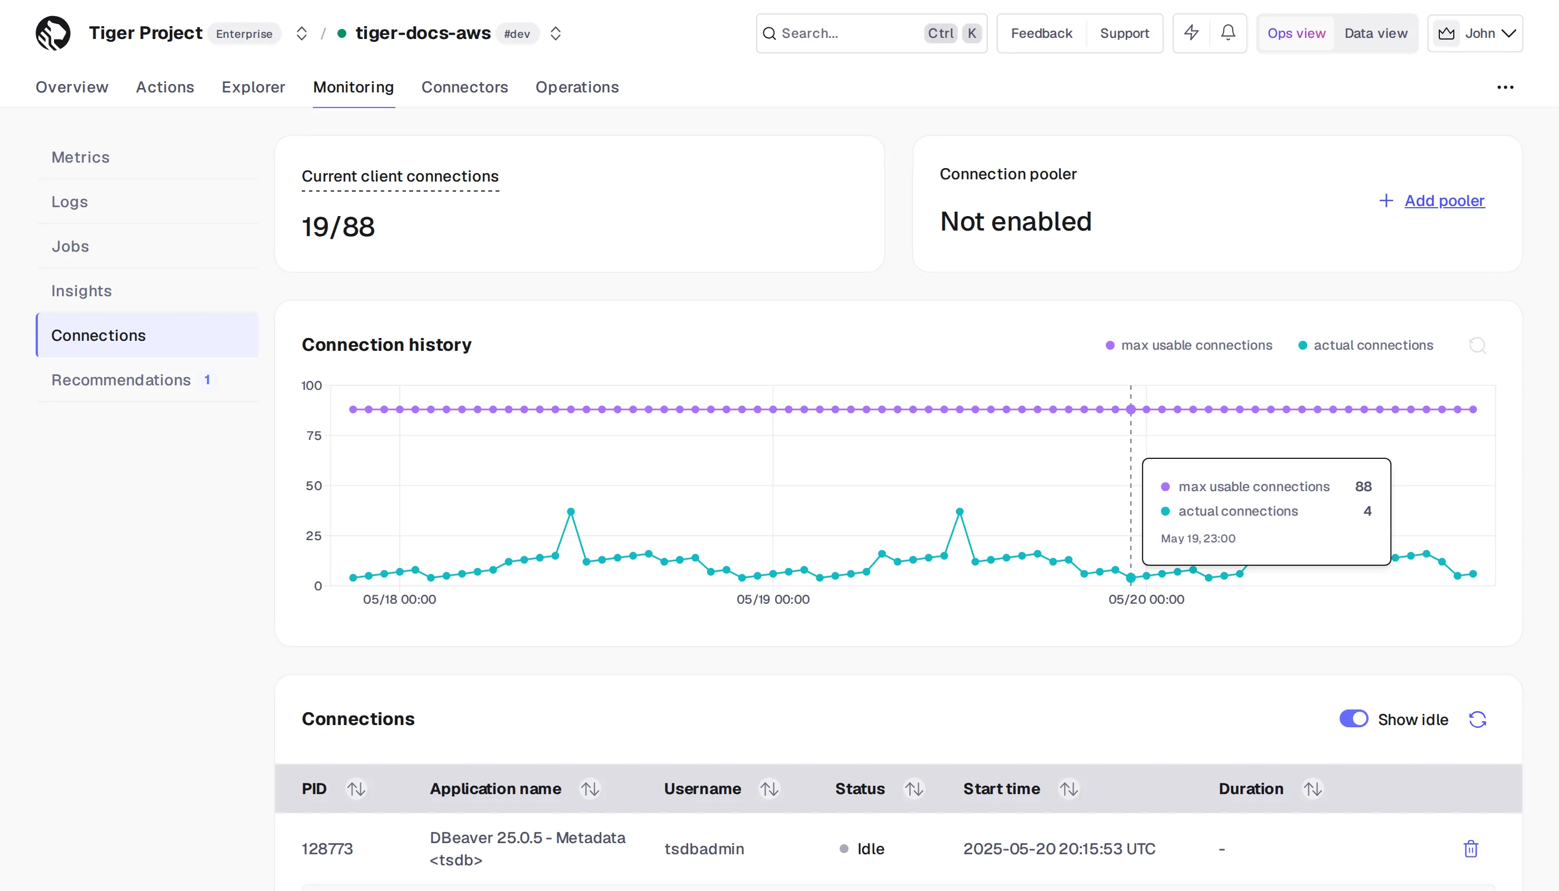Open the John user menu dropdown

pyautogui.click(x=1475, y=33)
